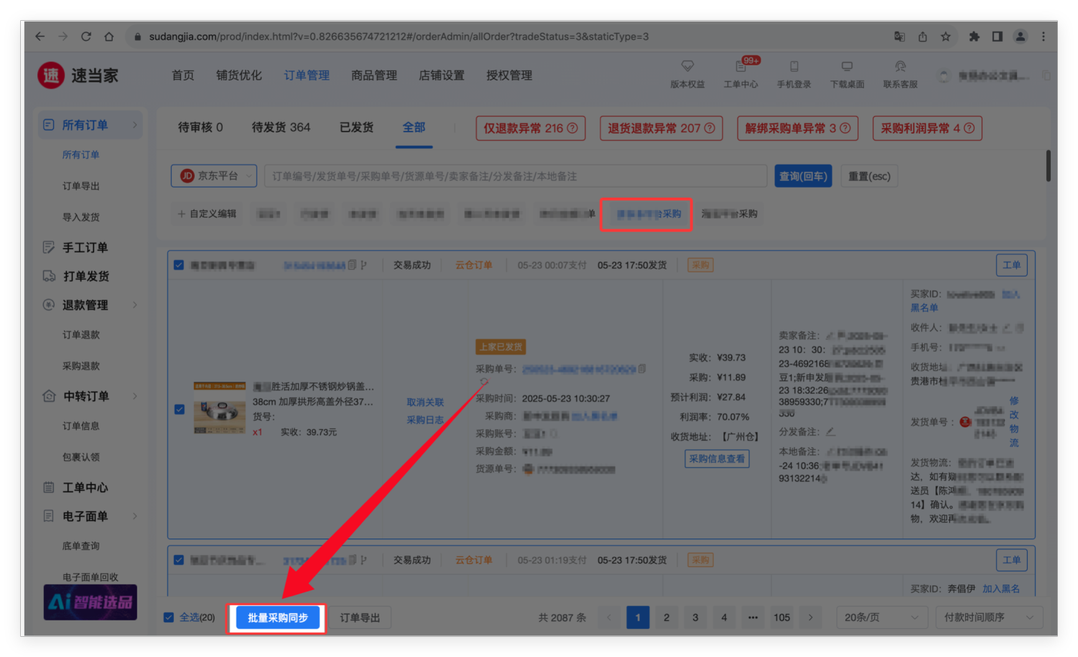The image size is (1078, 657).
Task: Open the 20条/页 page size dropdown
Action: click(x=881, y=617)
